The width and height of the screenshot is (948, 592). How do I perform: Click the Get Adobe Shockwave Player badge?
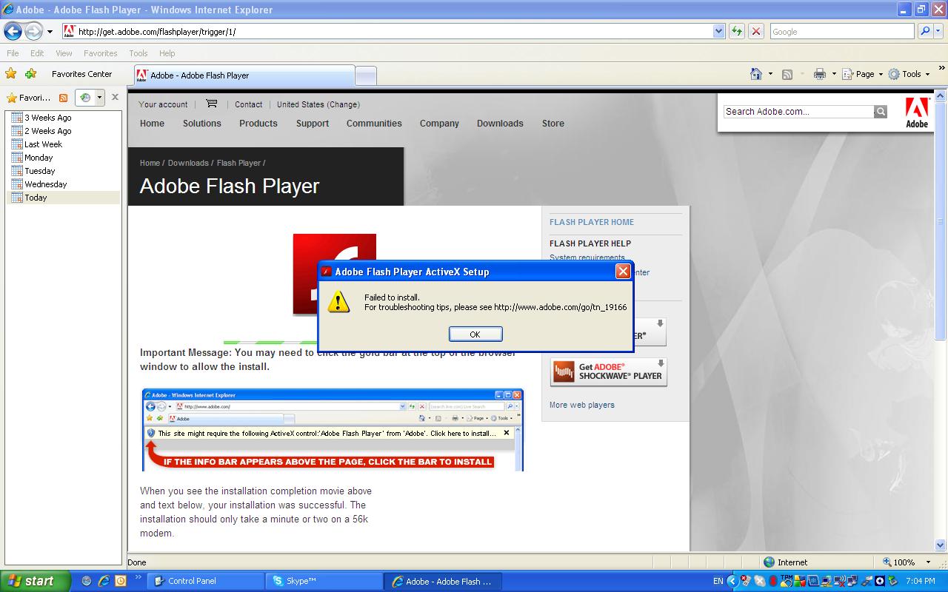tap(609, 372)
